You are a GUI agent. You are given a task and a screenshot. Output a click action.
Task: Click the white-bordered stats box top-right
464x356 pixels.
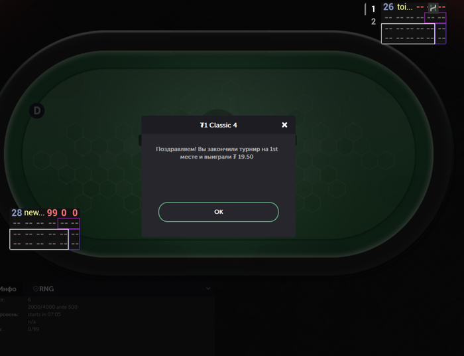point(408,34)
